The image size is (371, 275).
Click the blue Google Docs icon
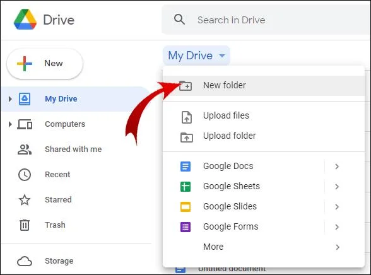(x=185, y=167)
